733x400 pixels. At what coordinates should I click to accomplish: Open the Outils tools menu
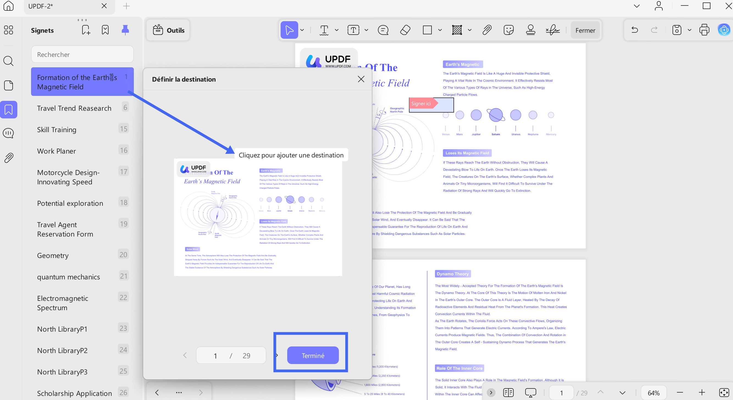[x=168, y=30]
